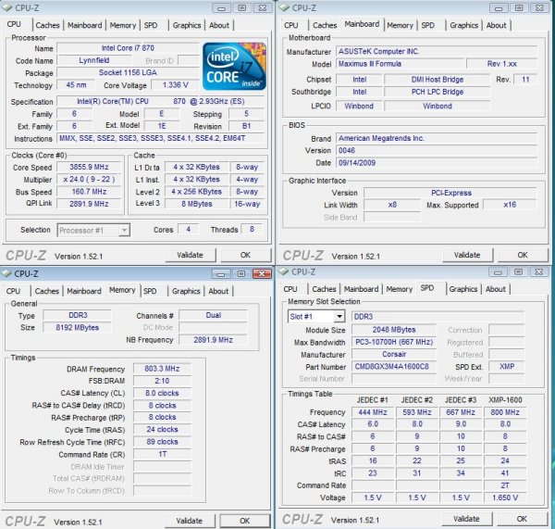Click Validate in the Mainboard window
Screen dimensions: 555x529
tap(467, 255)
